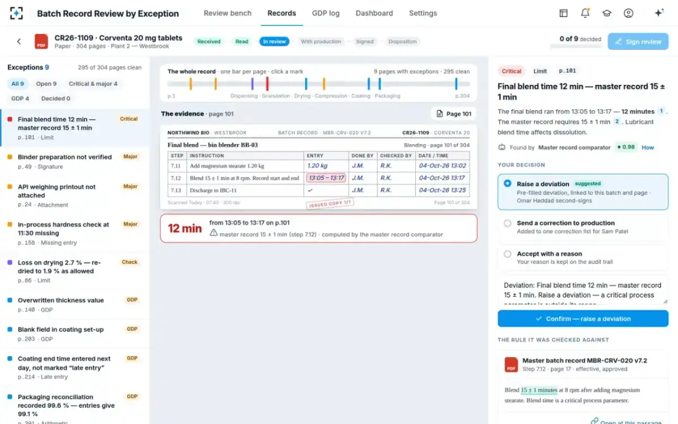The image size is (678, 424).
Task: Go back with the left arrow
Action: tap(19, 41)
